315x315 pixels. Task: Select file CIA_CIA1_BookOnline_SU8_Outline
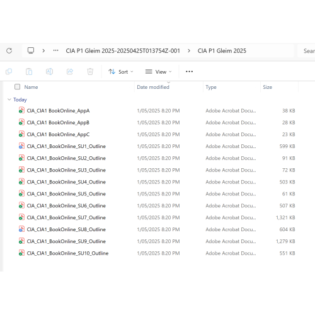(66, 229)
